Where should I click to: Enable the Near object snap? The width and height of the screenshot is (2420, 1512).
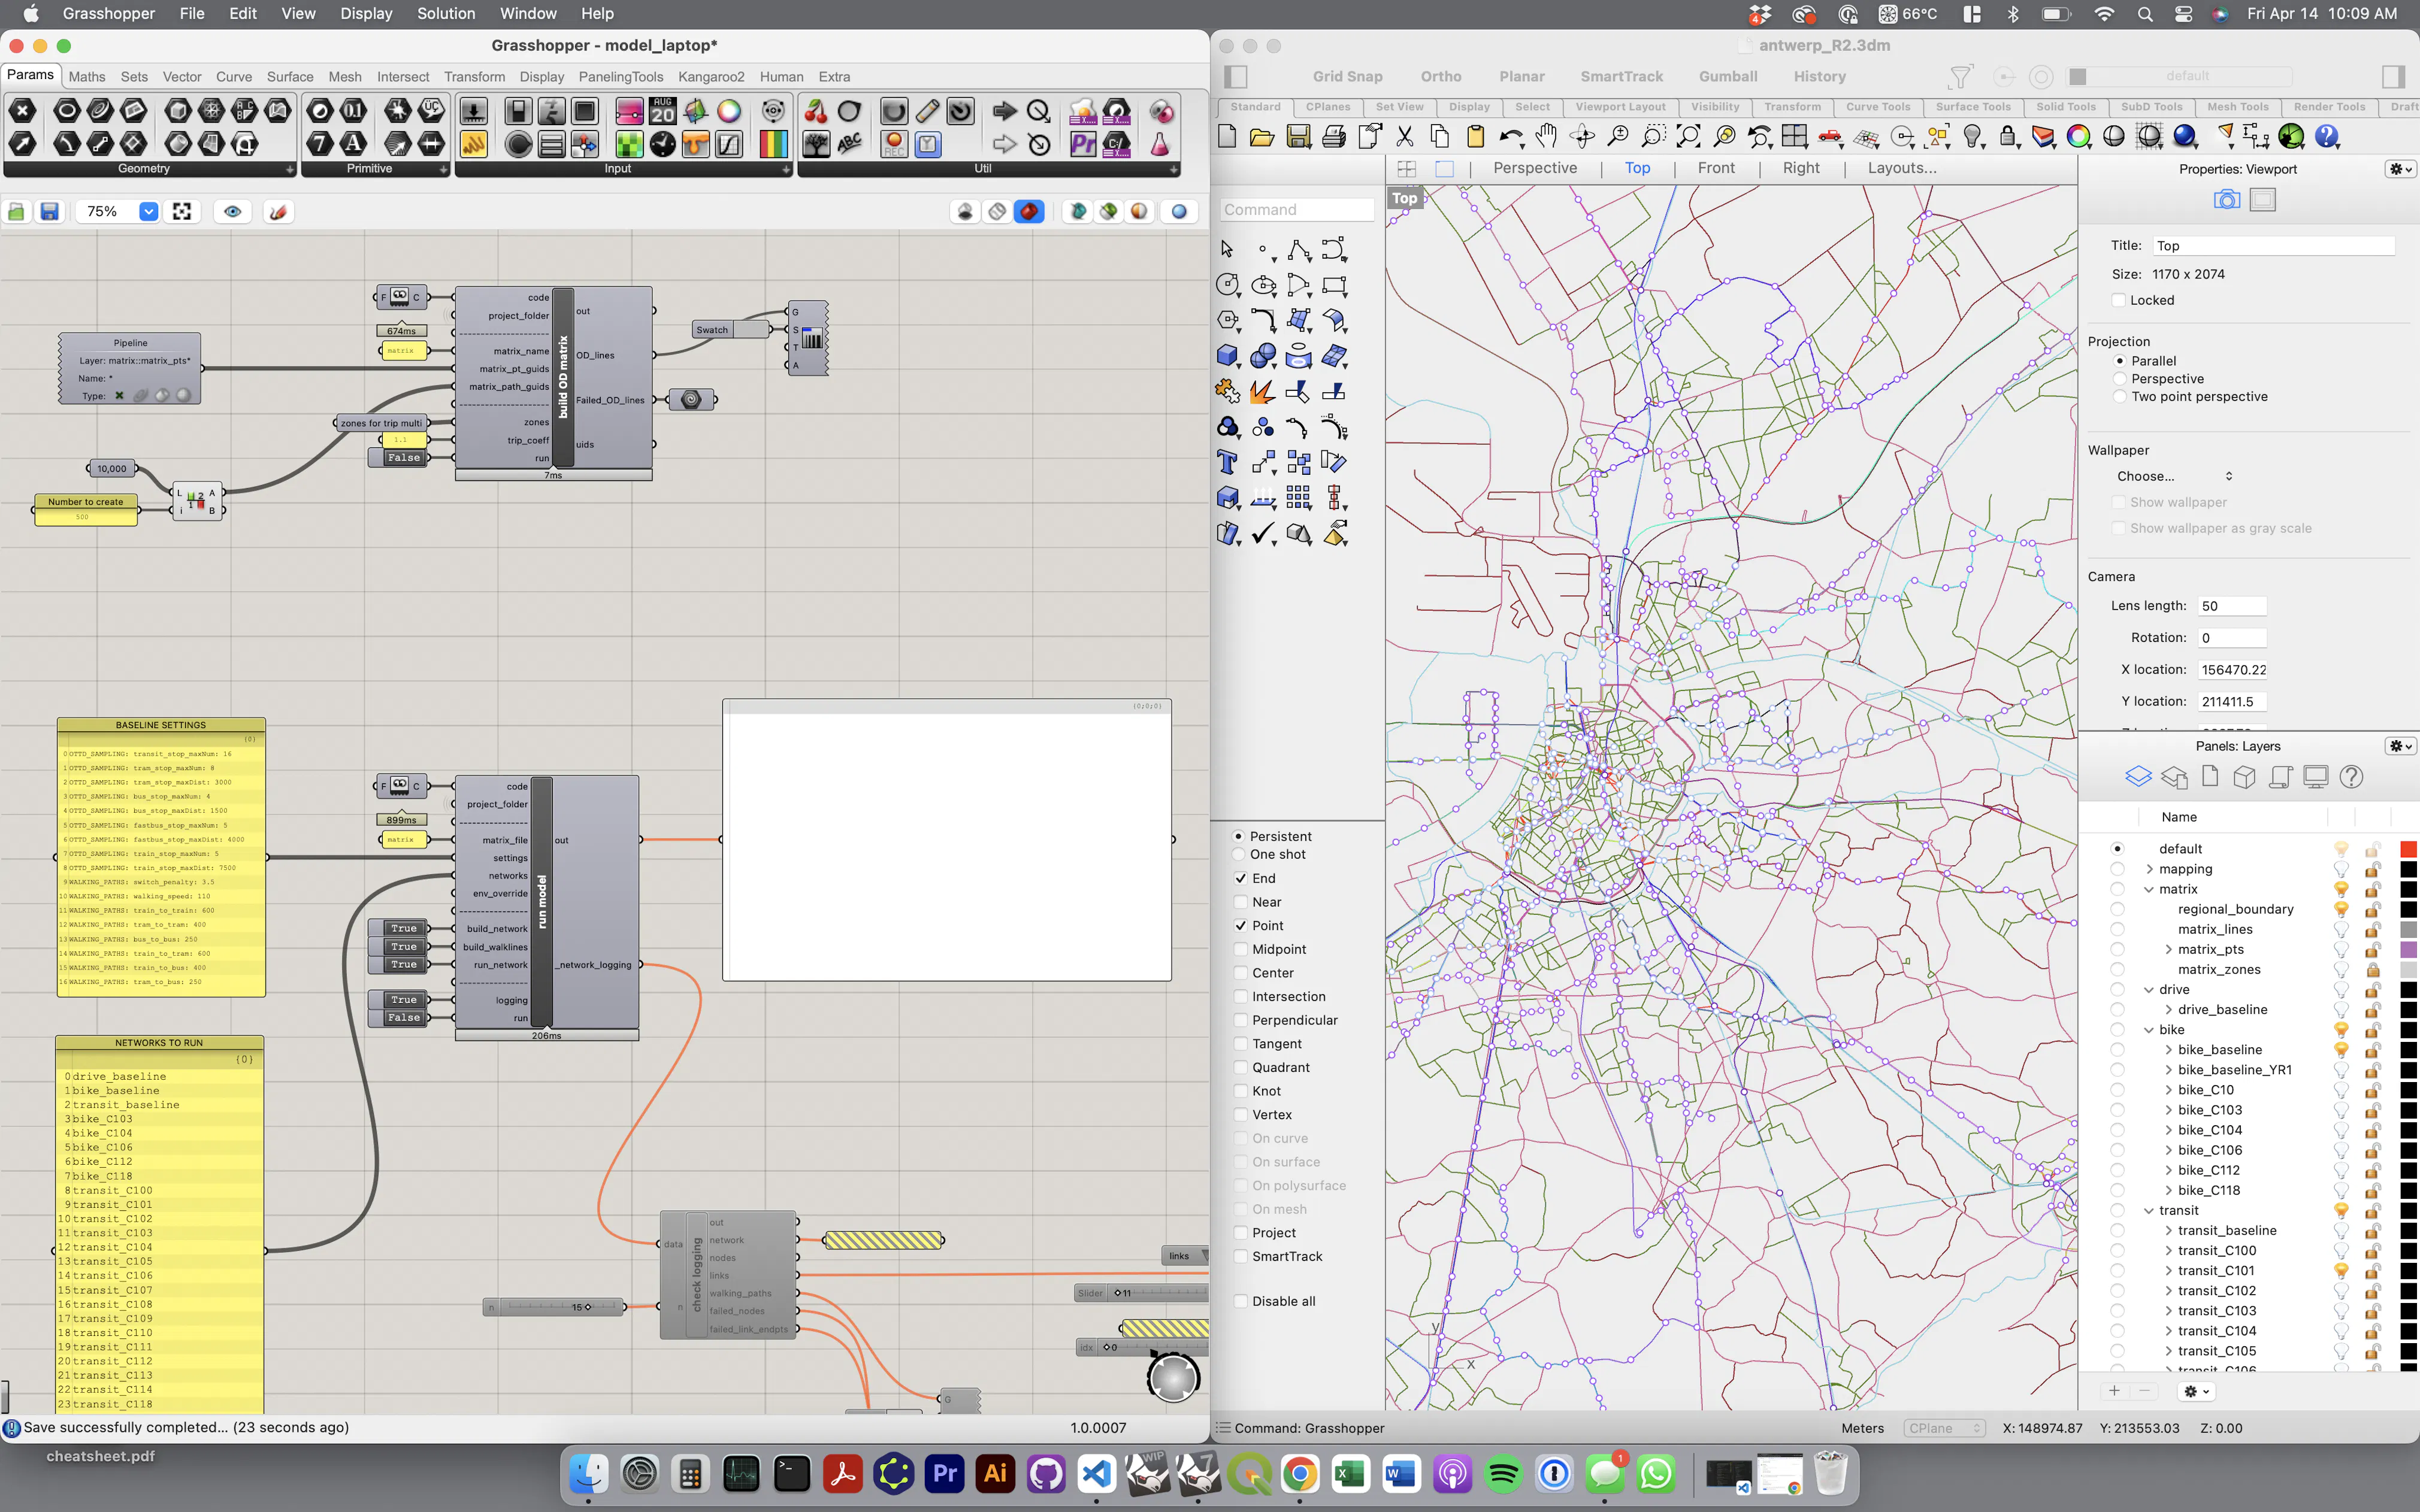pyautogui.click(x=1240, y=902)
